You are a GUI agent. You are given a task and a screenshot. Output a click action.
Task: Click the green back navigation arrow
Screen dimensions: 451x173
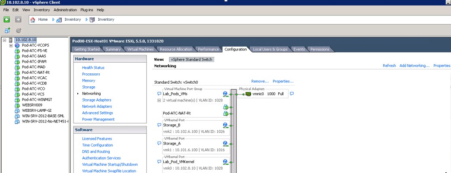(6, 19)
